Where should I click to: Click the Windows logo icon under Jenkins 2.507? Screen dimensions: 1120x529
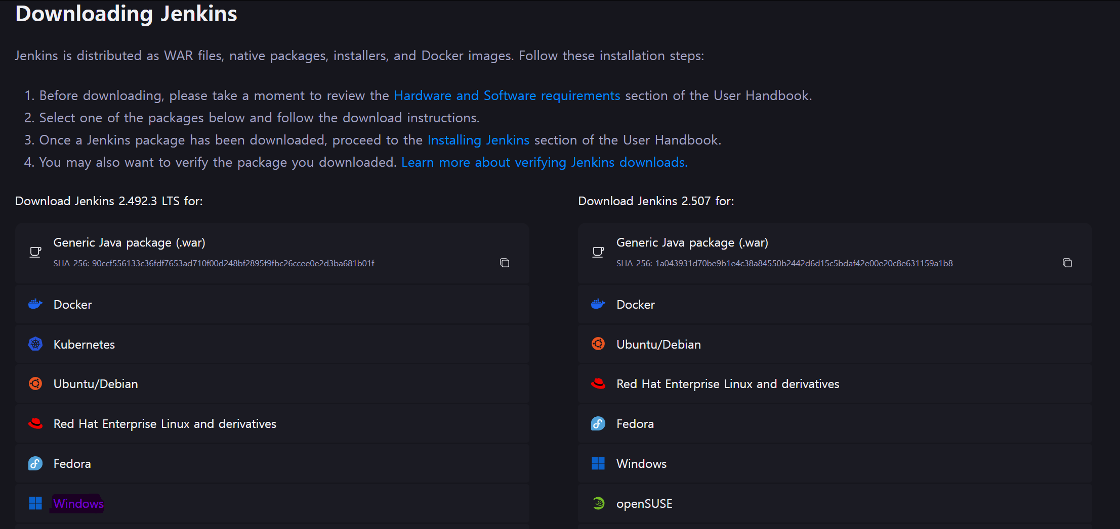point(598,463)
